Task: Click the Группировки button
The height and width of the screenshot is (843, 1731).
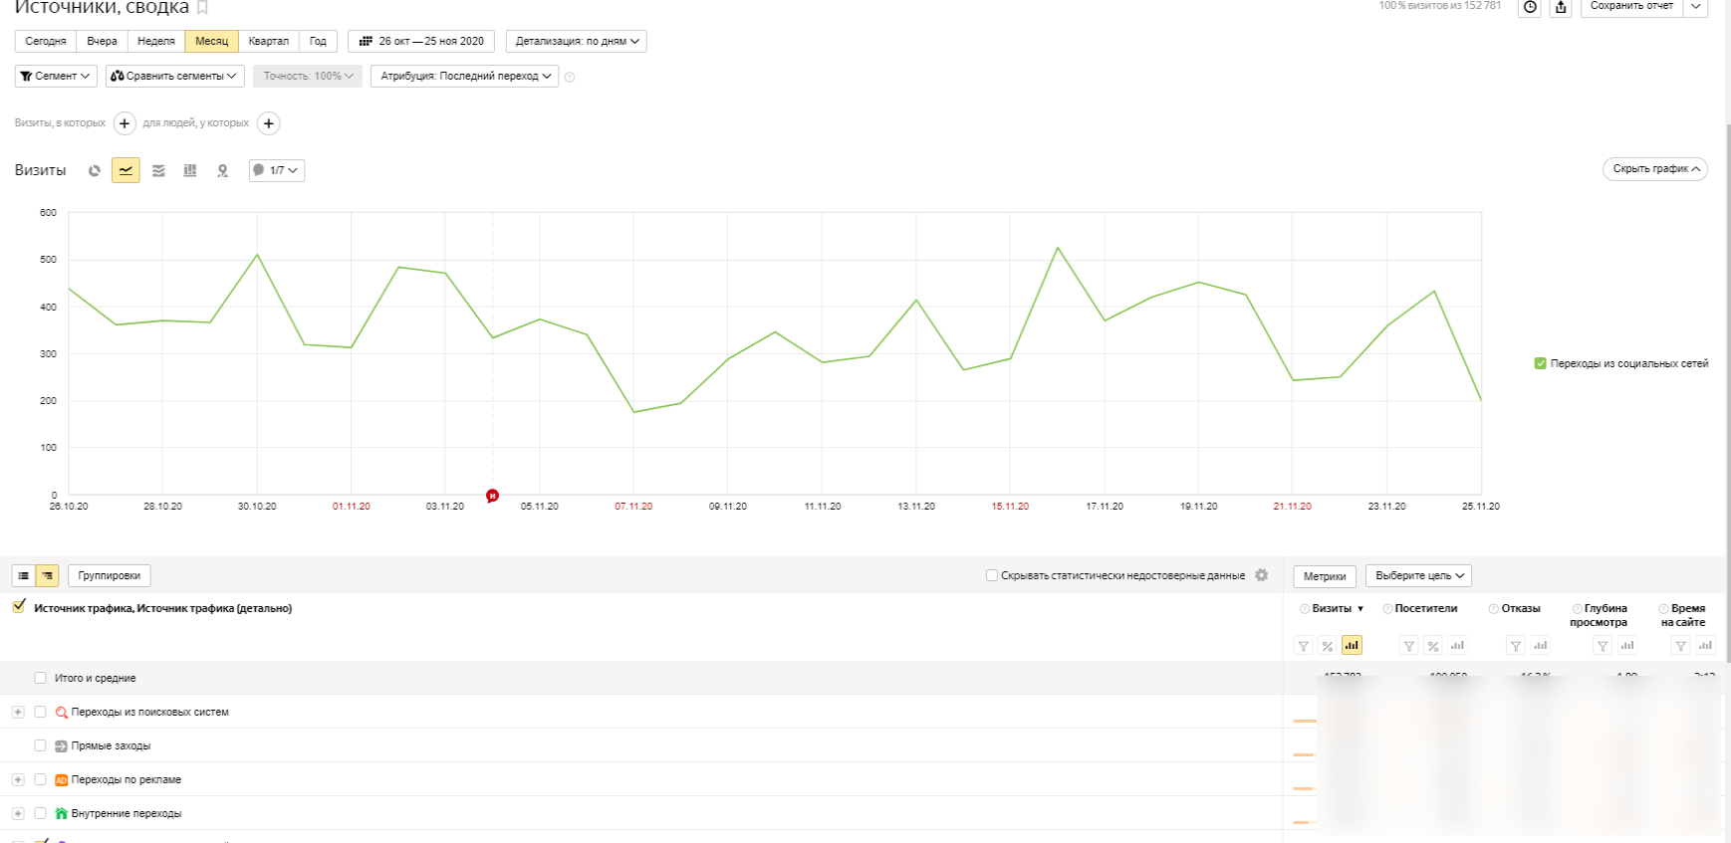Action: [110, 575]
